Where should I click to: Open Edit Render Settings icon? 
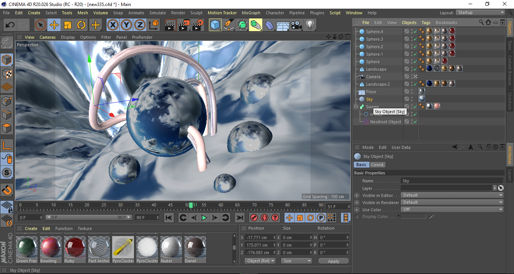coord(198,25)
